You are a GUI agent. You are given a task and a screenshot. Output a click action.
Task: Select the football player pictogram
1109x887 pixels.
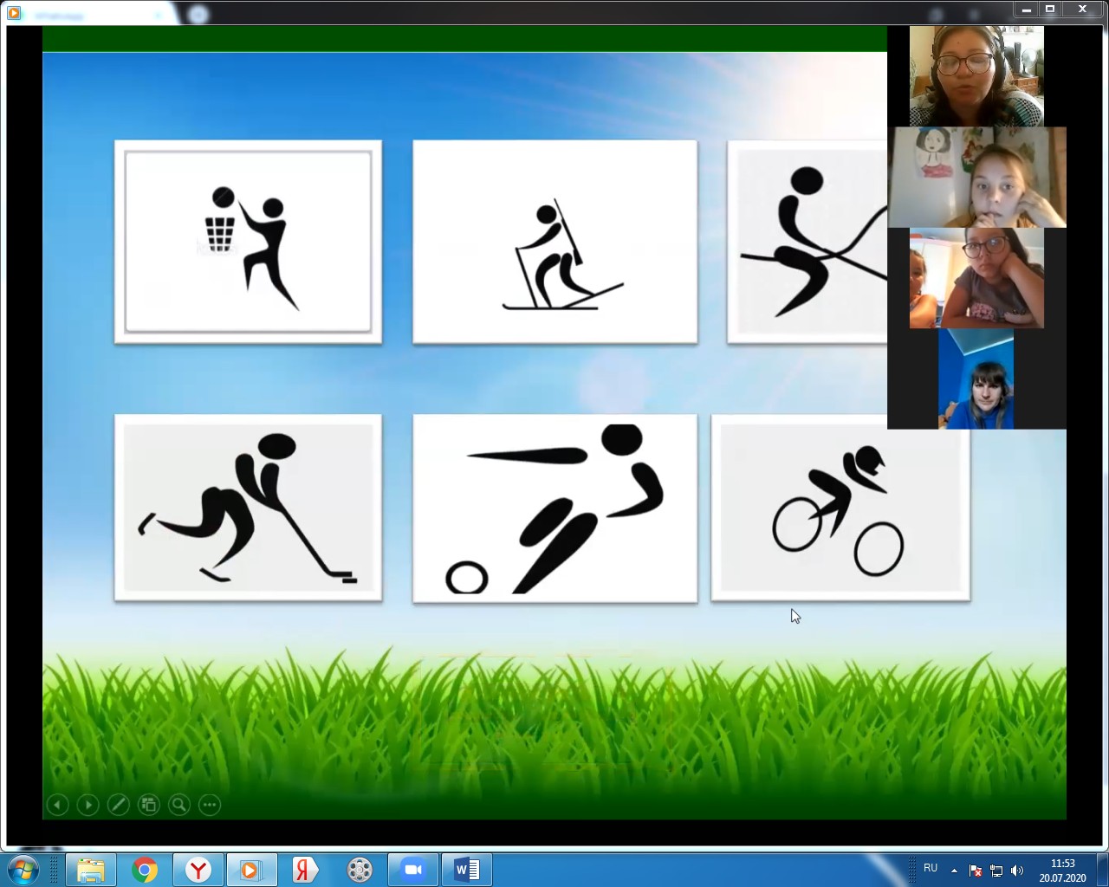pos(554,508)
